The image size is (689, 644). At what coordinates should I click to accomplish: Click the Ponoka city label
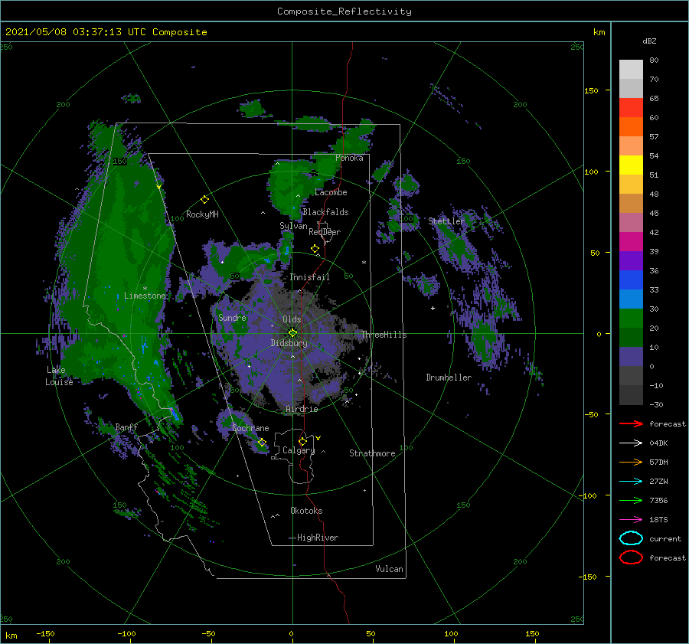pos(349,158)
